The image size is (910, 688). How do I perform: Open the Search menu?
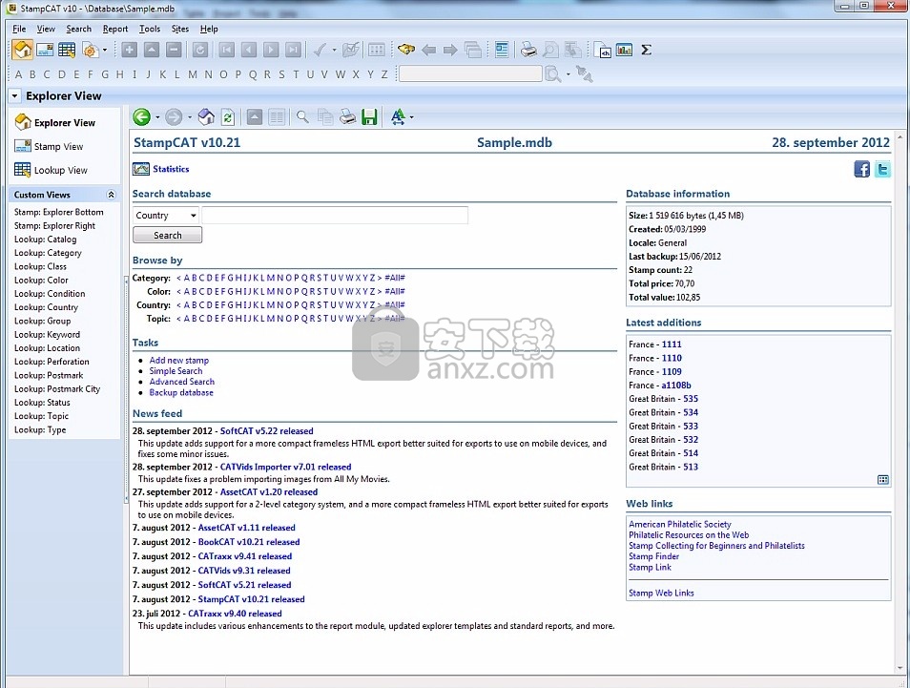pyautogui.click(x=79, y=29)
